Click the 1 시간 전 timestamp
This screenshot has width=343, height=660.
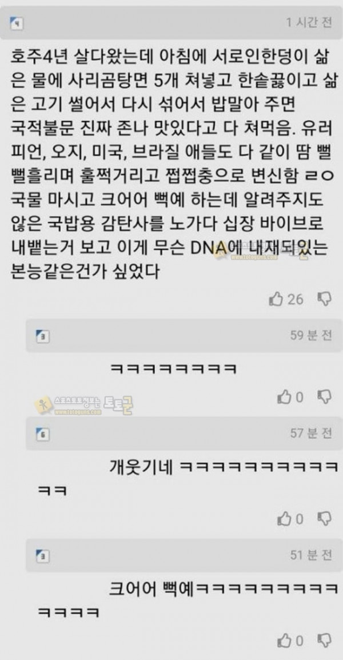click(309, 22)
